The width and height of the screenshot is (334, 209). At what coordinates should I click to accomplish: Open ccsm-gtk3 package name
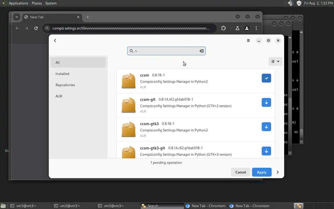[149, 124]
